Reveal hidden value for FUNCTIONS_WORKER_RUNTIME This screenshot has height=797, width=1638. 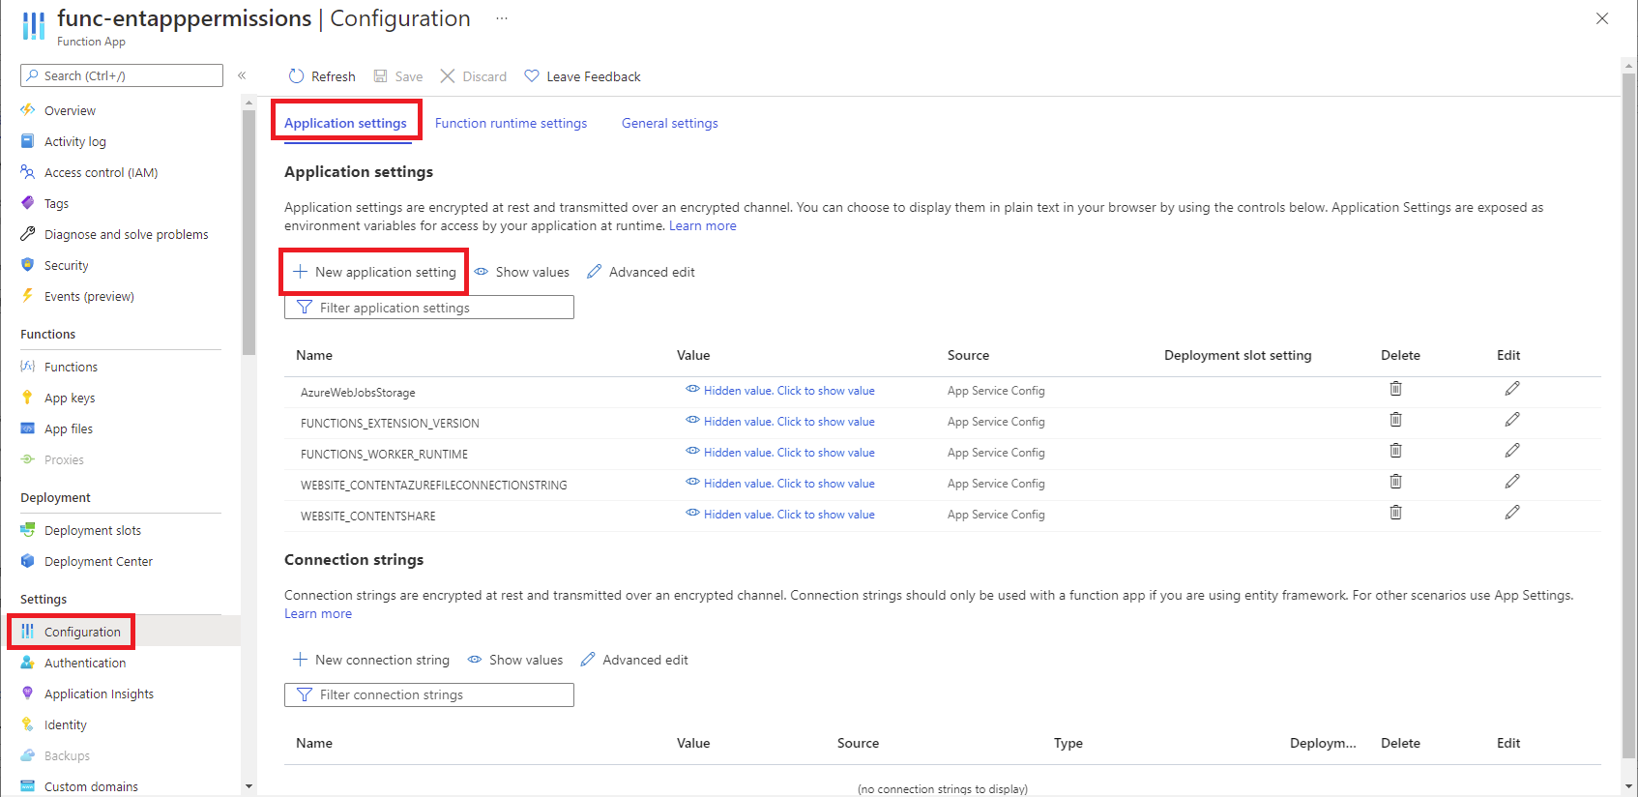780,453
